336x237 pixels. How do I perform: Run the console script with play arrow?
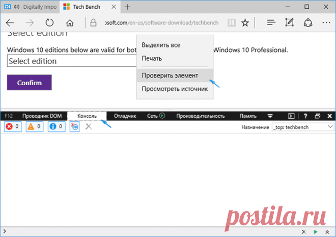pyautogui.click(x=316, y=232)
